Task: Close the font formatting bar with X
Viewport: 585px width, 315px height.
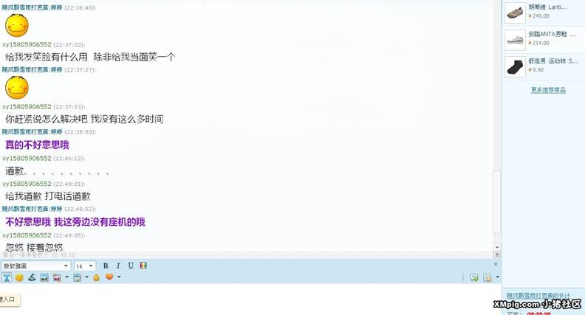Action: point(496,264)
